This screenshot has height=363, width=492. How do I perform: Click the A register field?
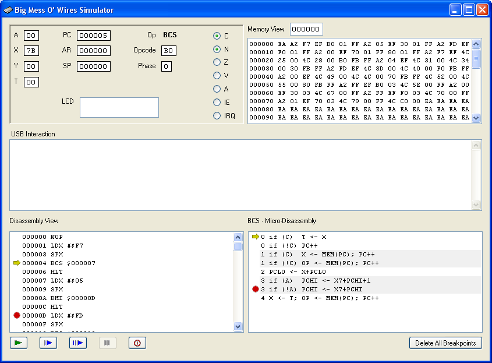(31, 36)
